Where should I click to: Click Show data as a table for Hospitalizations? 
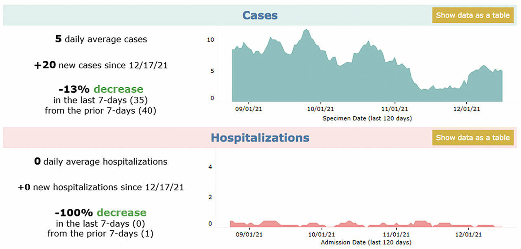473,138
